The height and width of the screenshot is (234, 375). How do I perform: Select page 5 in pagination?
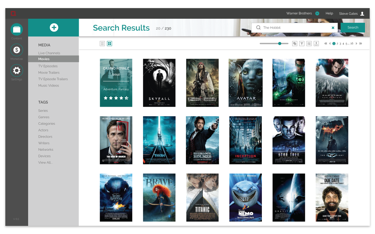tap(346, 44)
